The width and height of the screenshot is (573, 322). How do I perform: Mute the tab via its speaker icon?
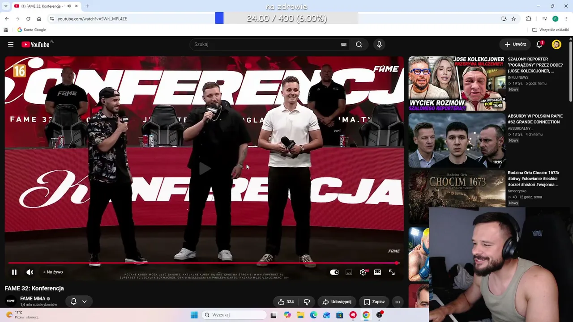tap(69, 6)
